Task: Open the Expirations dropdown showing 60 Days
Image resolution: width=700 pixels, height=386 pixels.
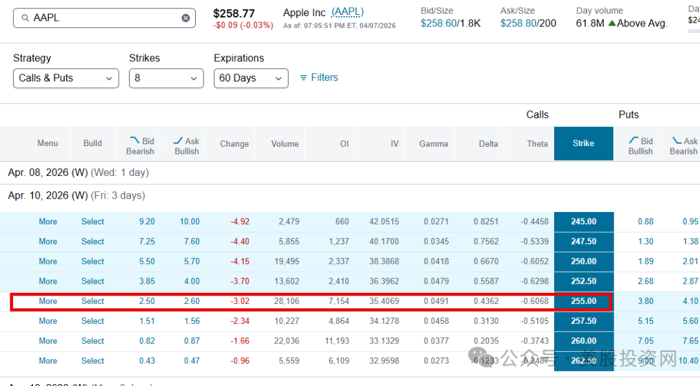Action: (x=251, y=78)
